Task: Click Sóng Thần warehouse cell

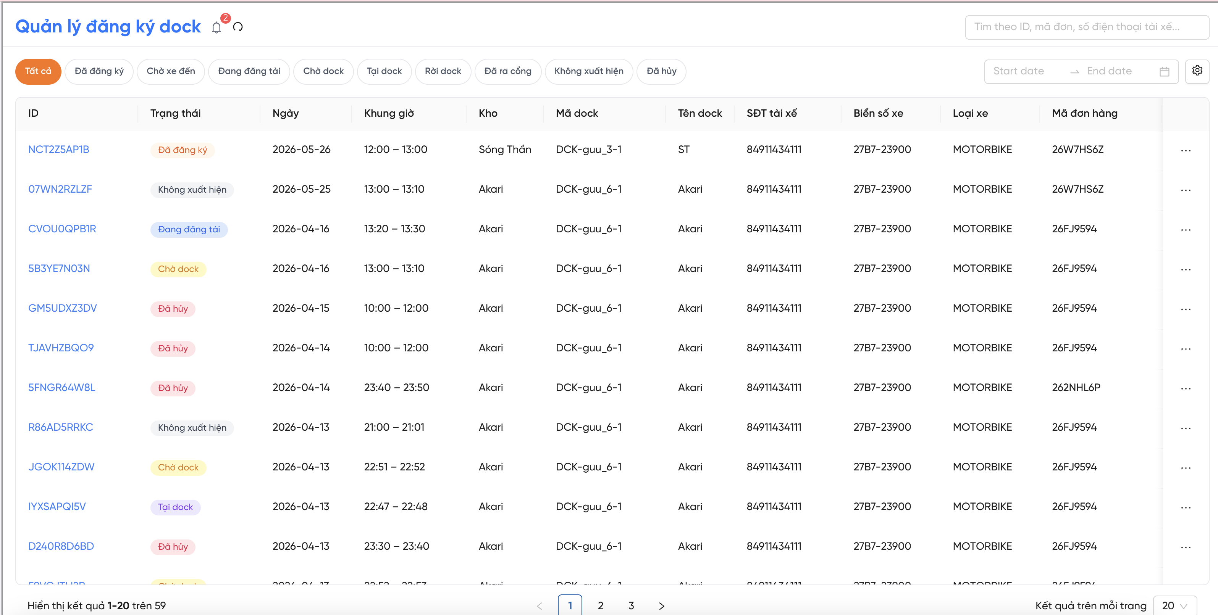Action: [x=504, y=150]
